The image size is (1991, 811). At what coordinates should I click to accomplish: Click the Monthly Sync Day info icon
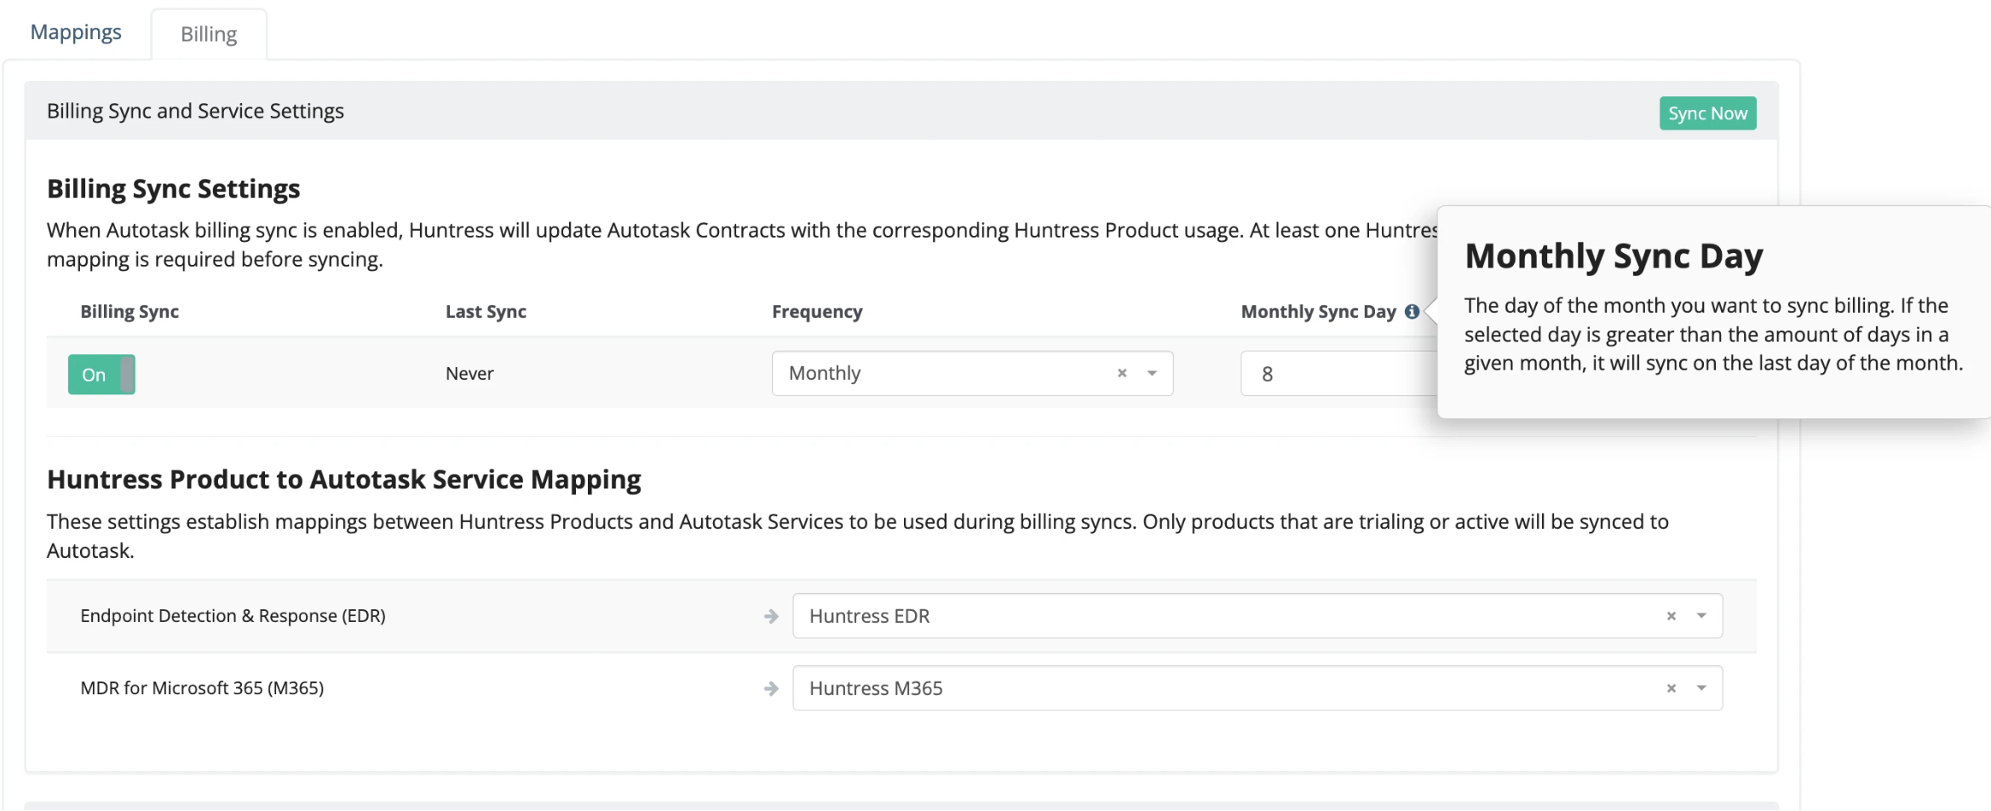click(x=1412, y=312)
